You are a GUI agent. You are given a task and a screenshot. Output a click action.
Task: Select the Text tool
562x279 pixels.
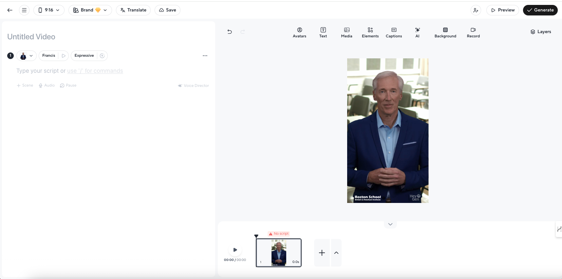tap(323, 32)
